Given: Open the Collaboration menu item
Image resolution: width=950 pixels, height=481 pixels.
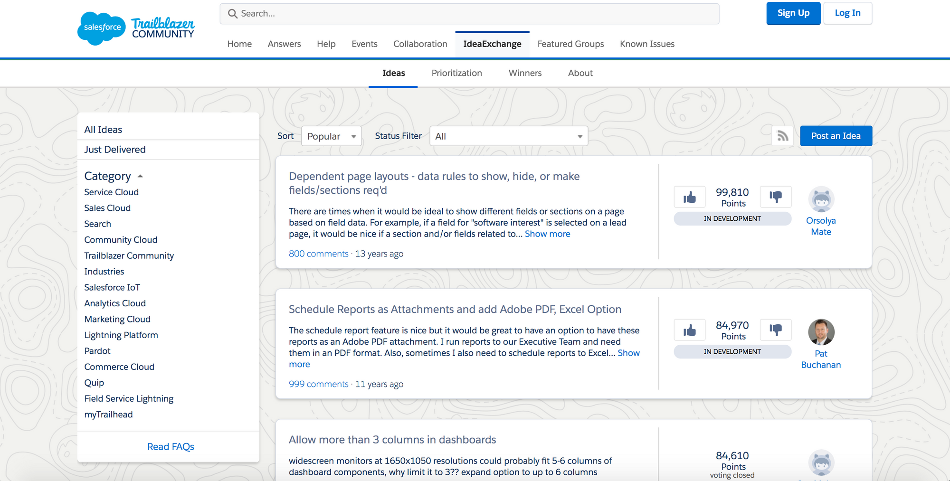Looking at the screenshot, I should pyautogui.click(x=420, y=44).
